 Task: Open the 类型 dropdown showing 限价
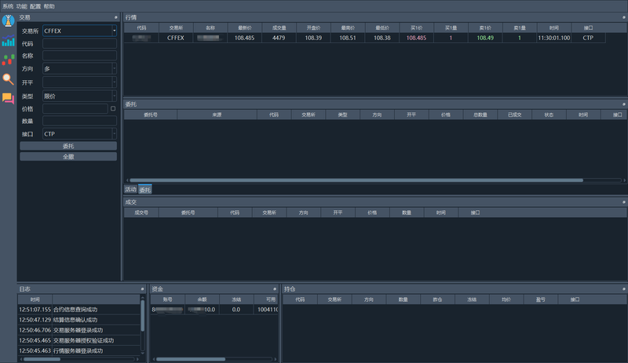coord(80,96)
